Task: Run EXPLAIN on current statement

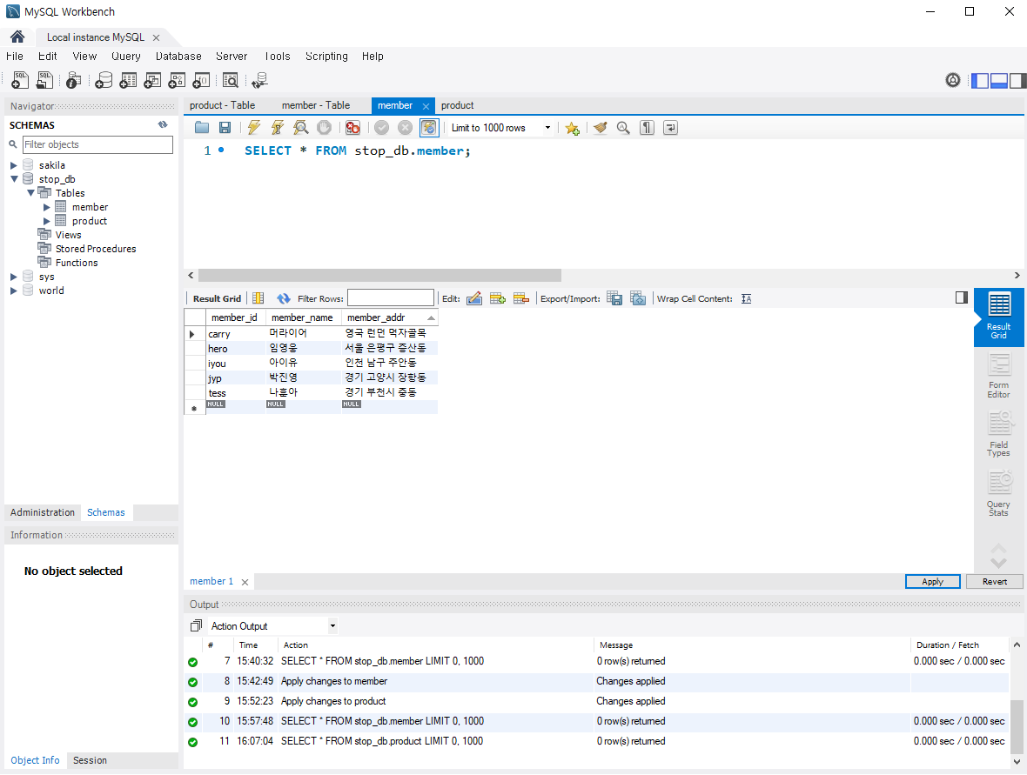Action: (300, 128)
